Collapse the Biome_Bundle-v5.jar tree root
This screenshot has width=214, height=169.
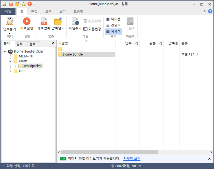point(5,52)
